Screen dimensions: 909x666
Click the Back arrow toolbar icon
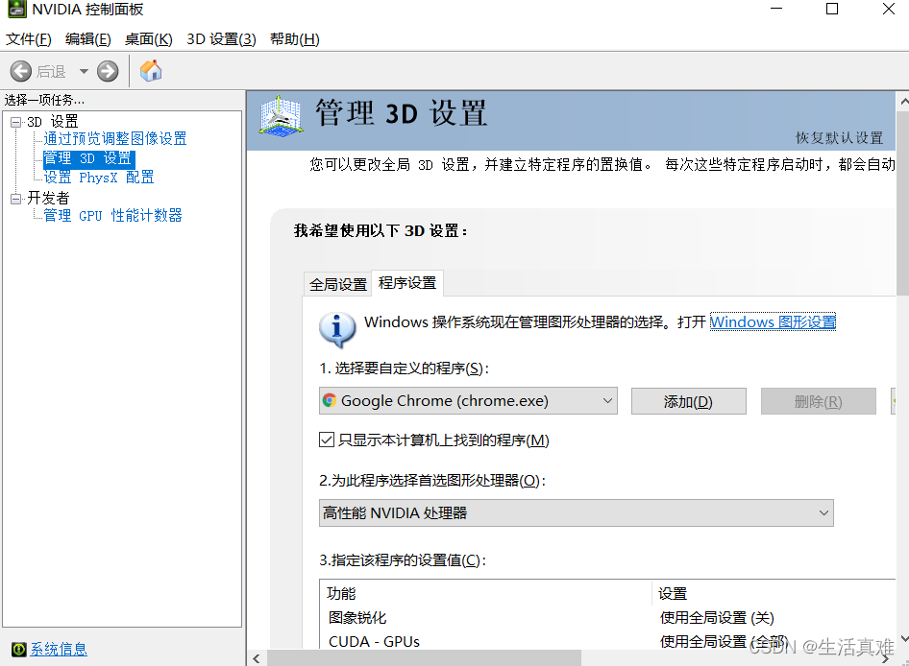pos(21,71)
